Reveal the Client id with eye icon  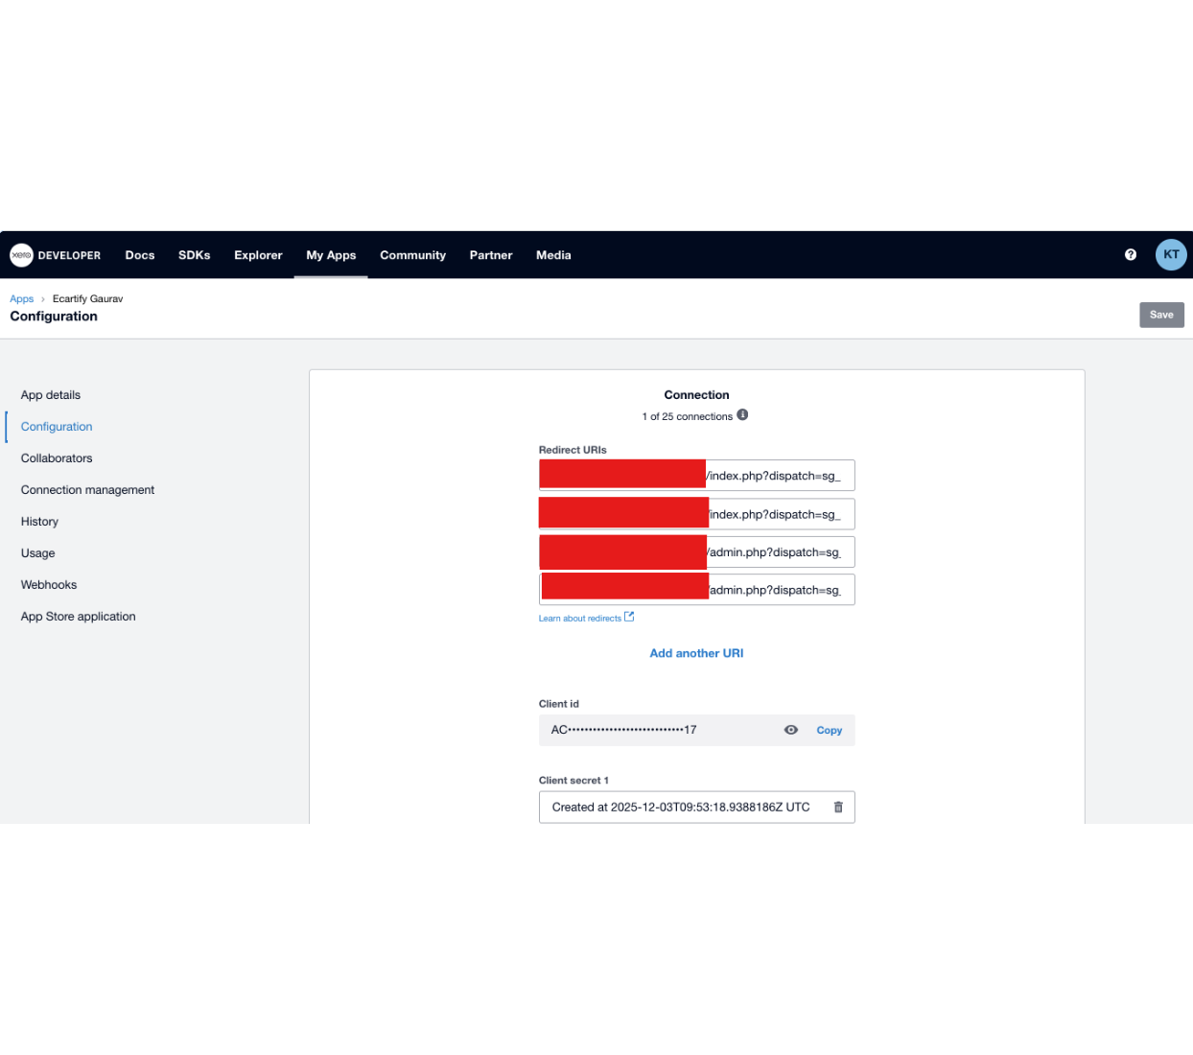791,730
